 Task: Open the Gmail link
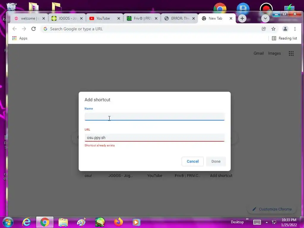[259, 53]
